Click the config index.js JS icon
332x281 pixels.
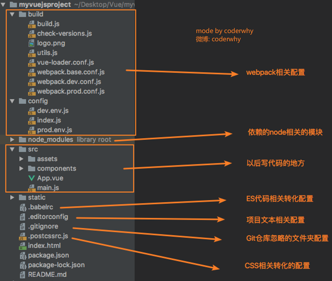[x=32, y=120]
